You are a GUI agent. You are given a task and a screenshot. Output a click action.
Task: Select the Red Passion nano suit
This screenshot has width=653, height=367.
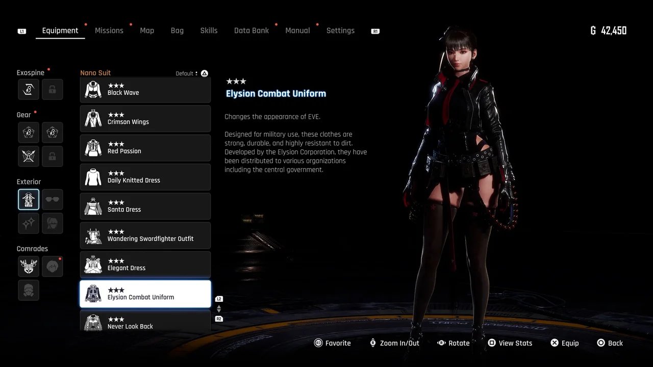(x=145, y=148)
